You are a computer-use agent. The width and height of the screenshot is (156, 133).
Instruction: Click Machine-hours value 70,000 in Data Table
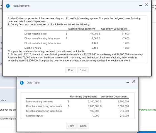(95, 116)
